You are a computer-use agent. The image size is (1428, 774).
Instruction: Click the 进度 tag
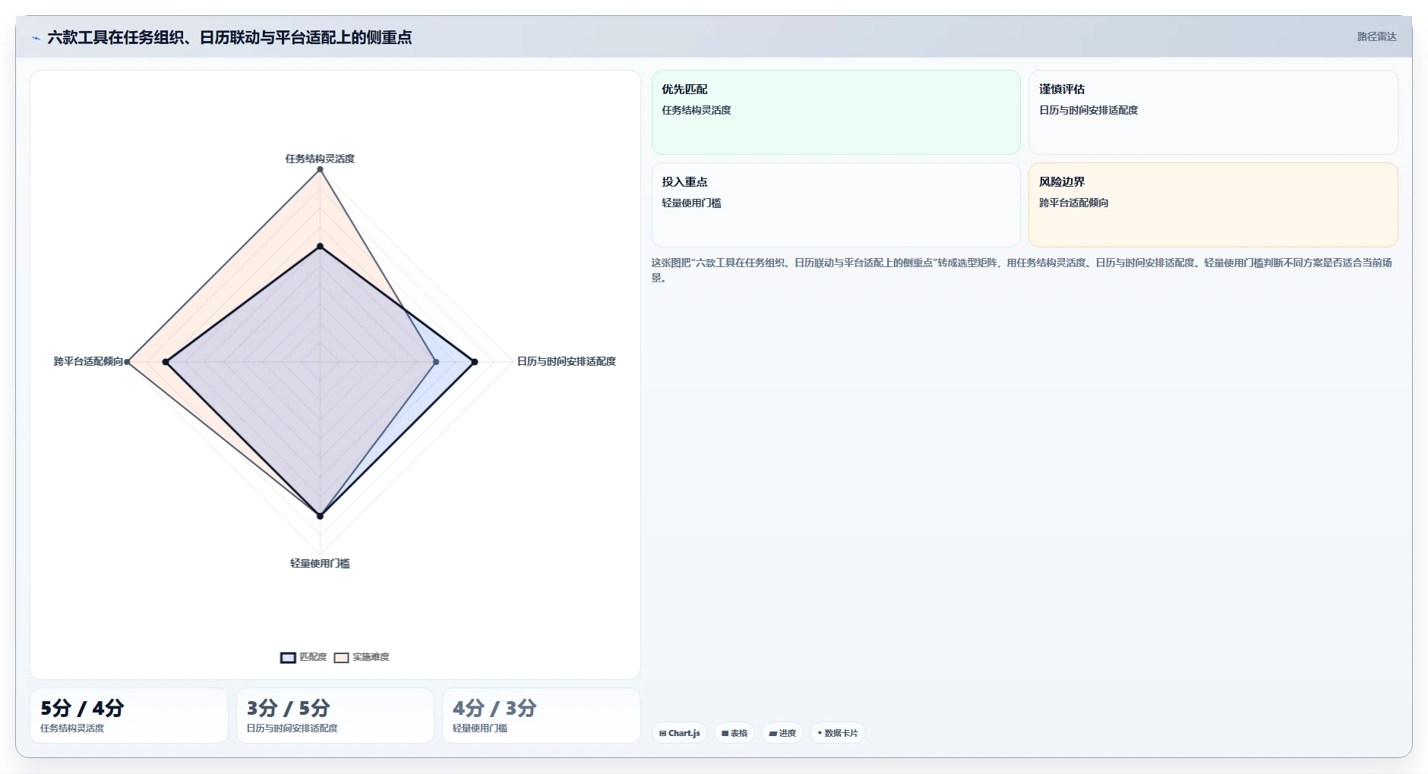pyautogui.click(x=782, y=733)
